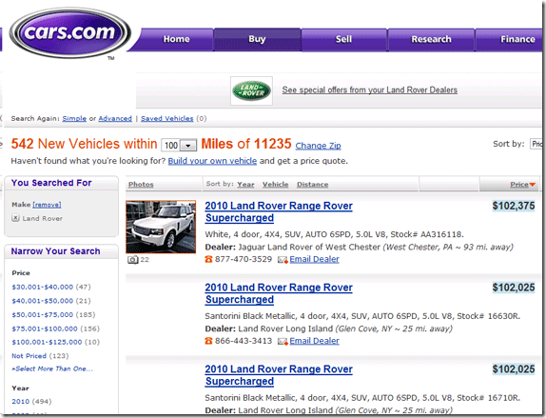
Task: Click the Land Rover badge logo
Action: [x=251, y=90]
